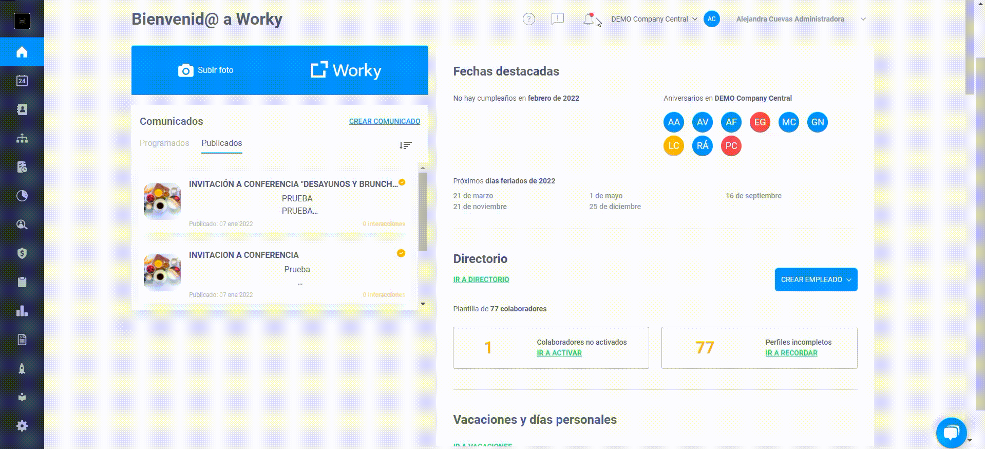Screen dimensions: 985x449
Task: Open title INVITACION A CONFERENCIA
Action: pyautogui.click(x=243, y=255)
